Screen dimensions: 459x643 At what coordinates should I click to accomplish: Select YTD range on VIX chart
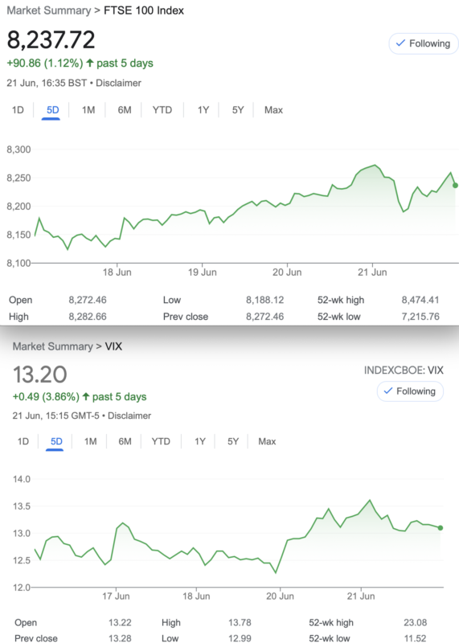(x=161, y=441)
